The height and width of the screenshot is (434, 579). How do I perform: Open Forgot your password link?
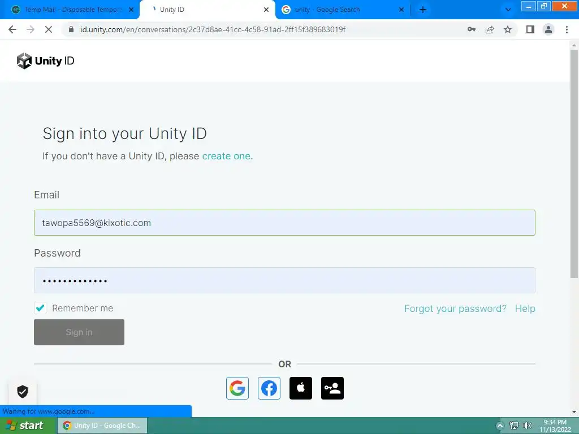click(x=455, y=309)
